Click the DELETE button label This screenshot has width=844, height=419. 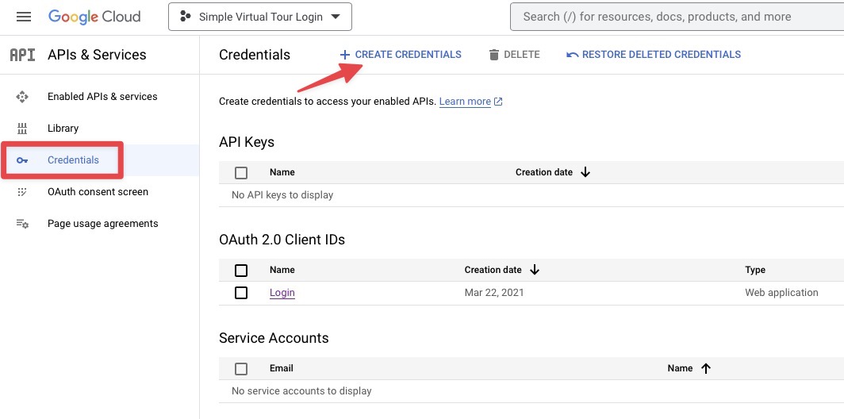point(522,55)
